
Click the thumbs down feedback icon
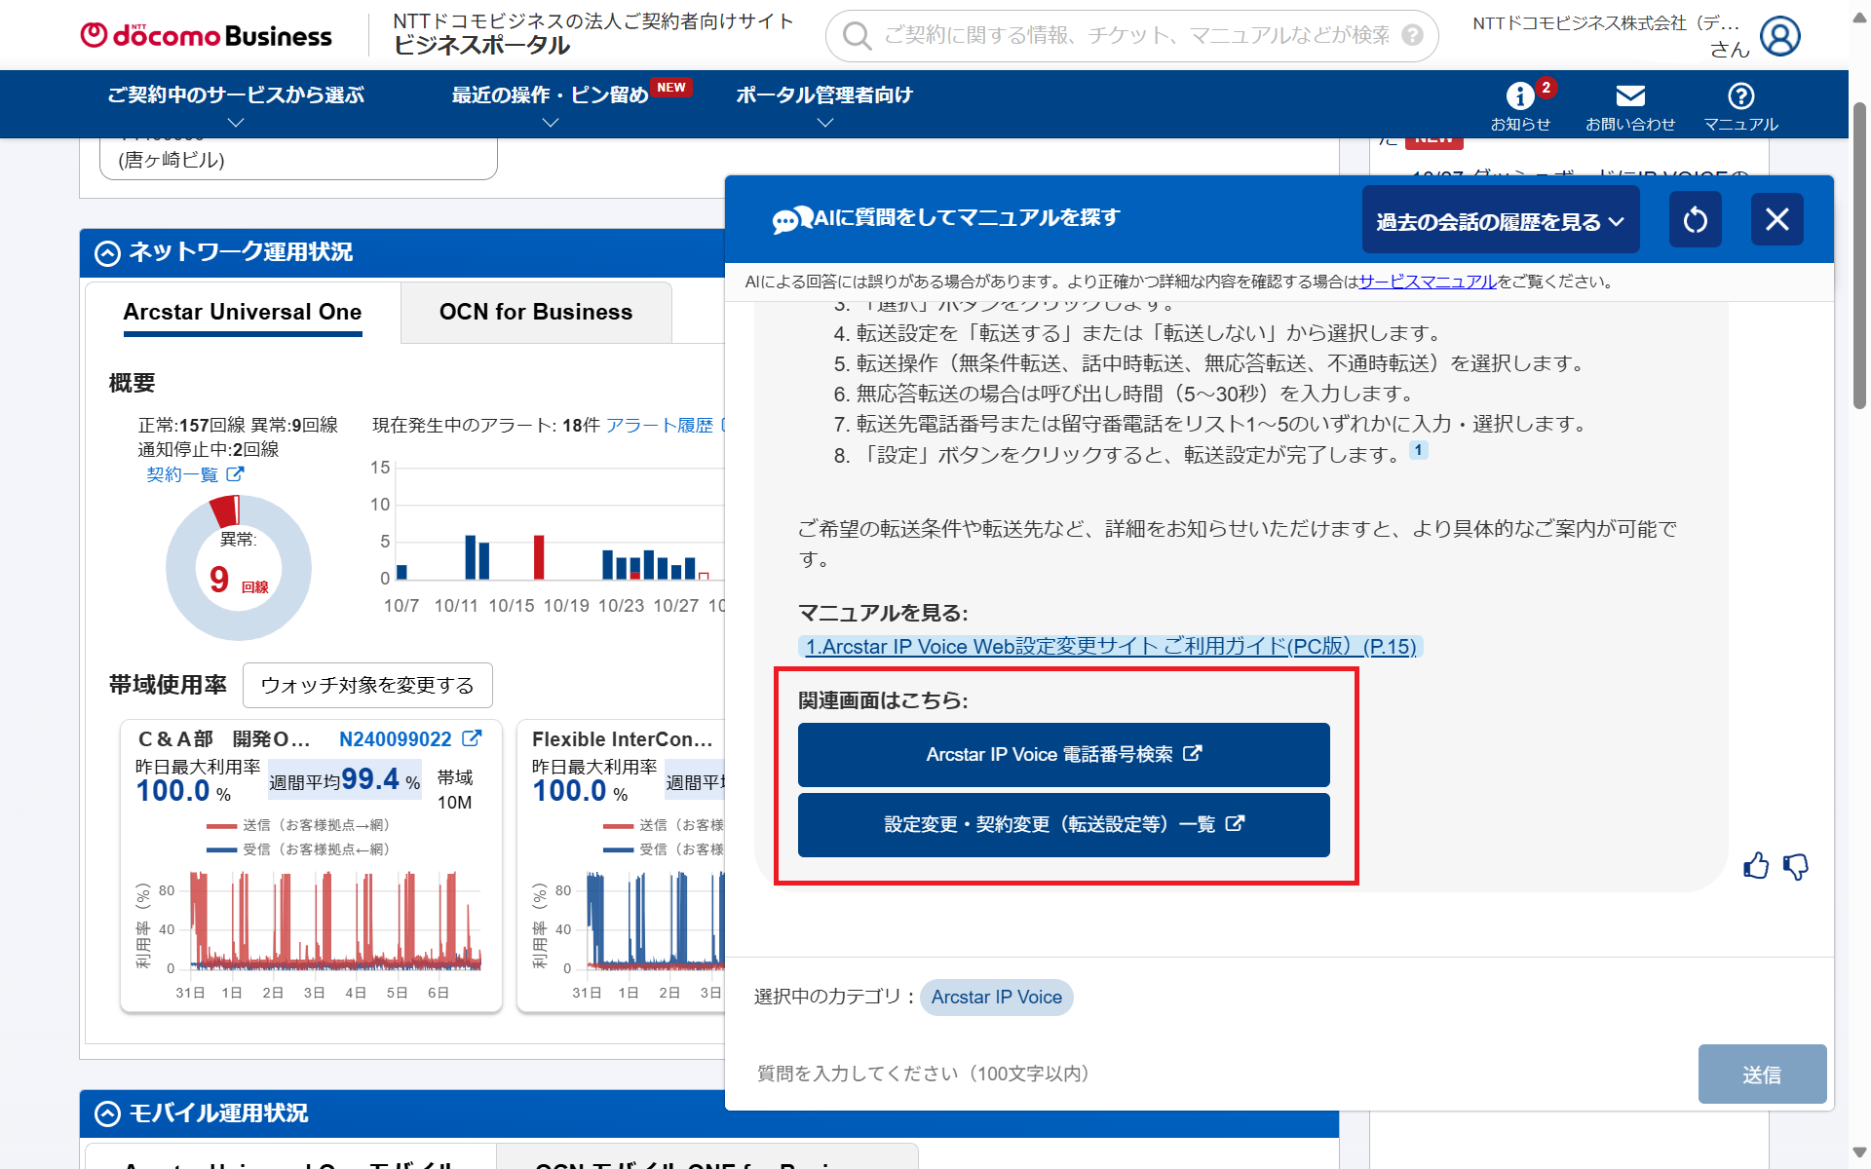coord(1795,865)
